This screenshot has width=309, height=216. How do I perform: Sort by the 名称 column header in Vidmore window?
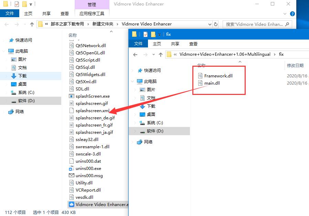(73, 35)
